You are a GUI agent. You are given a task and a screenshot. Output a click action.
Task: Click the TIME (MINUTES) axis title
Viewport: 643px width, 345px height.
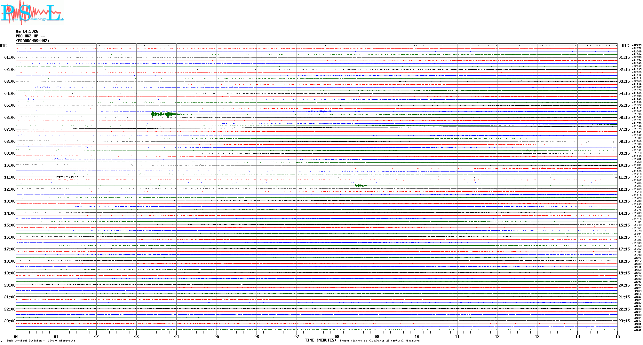click(320, 340)
